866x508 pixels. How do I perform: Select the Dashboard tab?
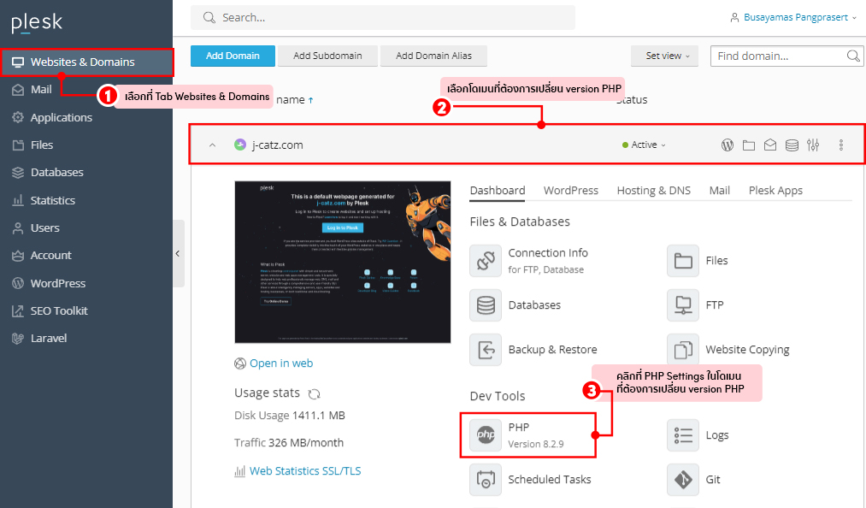click(497, 191)
